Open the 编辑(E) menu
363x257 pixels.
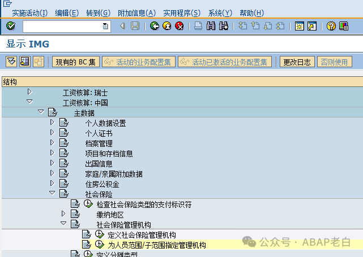[67, 13]
